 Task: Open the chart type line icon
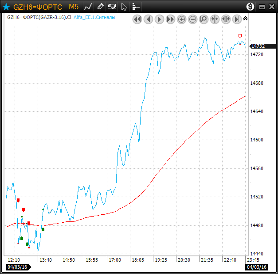tap(88, 7)
